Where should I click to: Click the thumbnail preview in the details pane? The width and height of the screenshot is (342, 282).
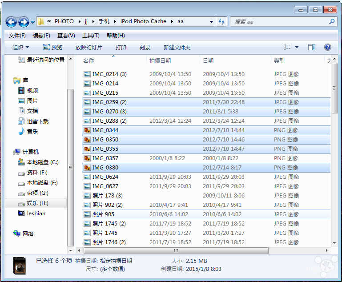tap(20, 266)
